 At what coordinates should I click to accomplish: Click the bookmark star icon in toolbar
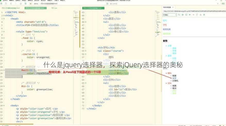point(21,4)
